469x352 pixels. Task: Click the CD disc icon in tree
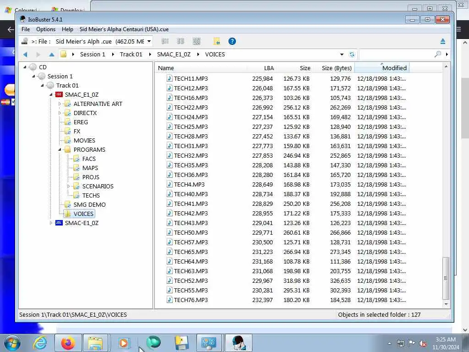coord(33,67)
